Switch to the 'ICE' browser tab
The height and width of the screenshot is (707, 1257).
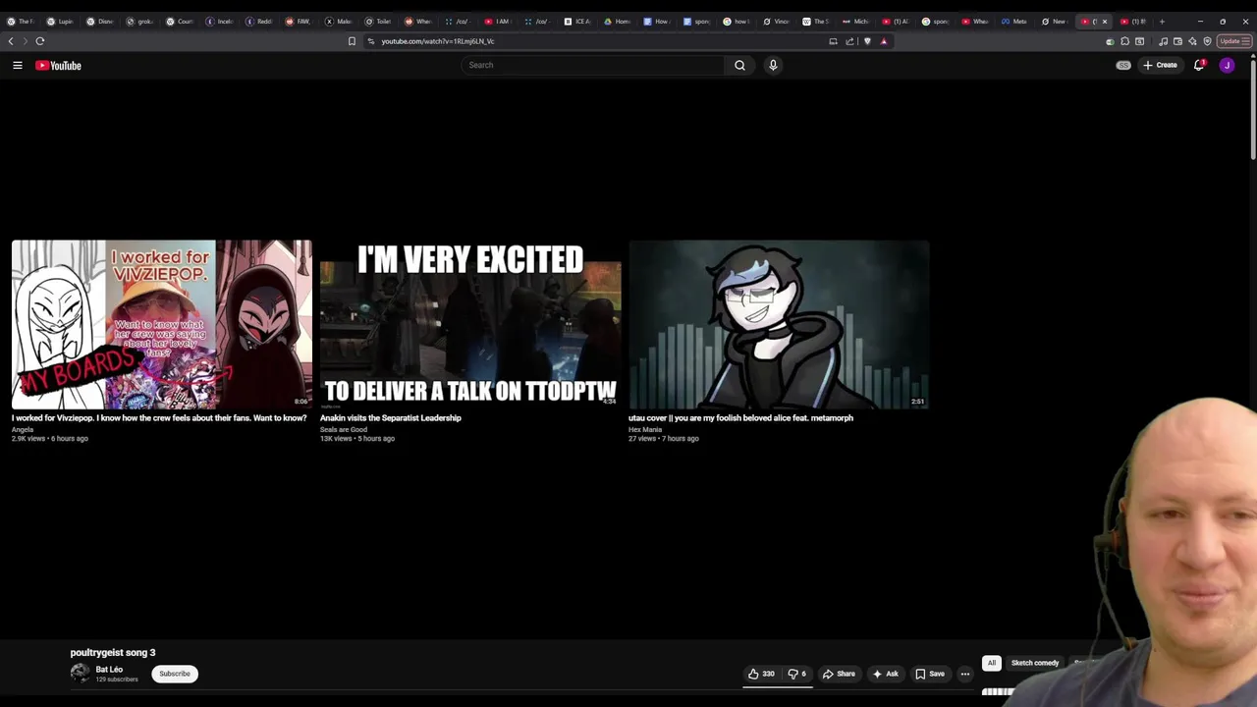(x=577, y=22)
